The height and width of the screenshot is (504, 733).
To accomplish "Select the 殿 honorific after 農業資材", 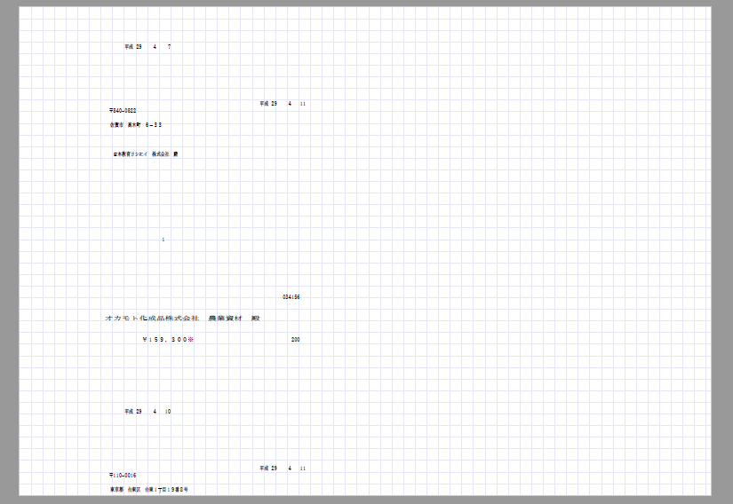I will pos(256,318).
